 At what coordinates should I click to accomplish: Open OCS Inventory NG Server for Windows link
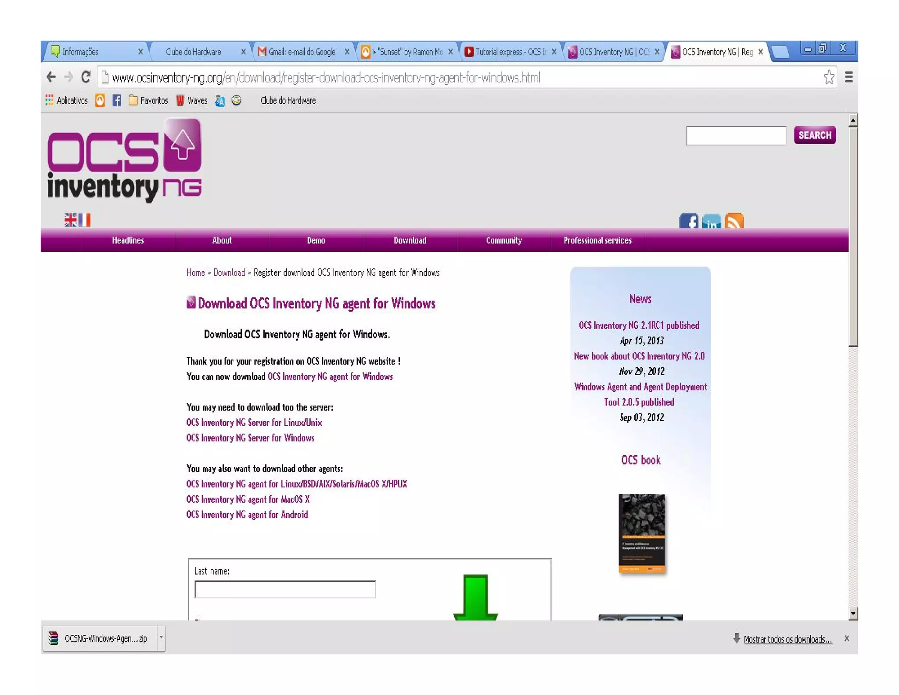click(x=250, y=438)
